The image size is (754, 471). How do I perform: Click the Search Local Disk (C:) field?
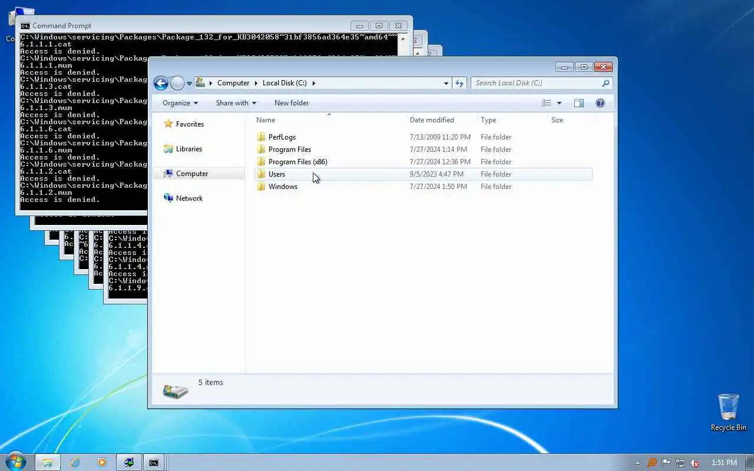(536, 83)
